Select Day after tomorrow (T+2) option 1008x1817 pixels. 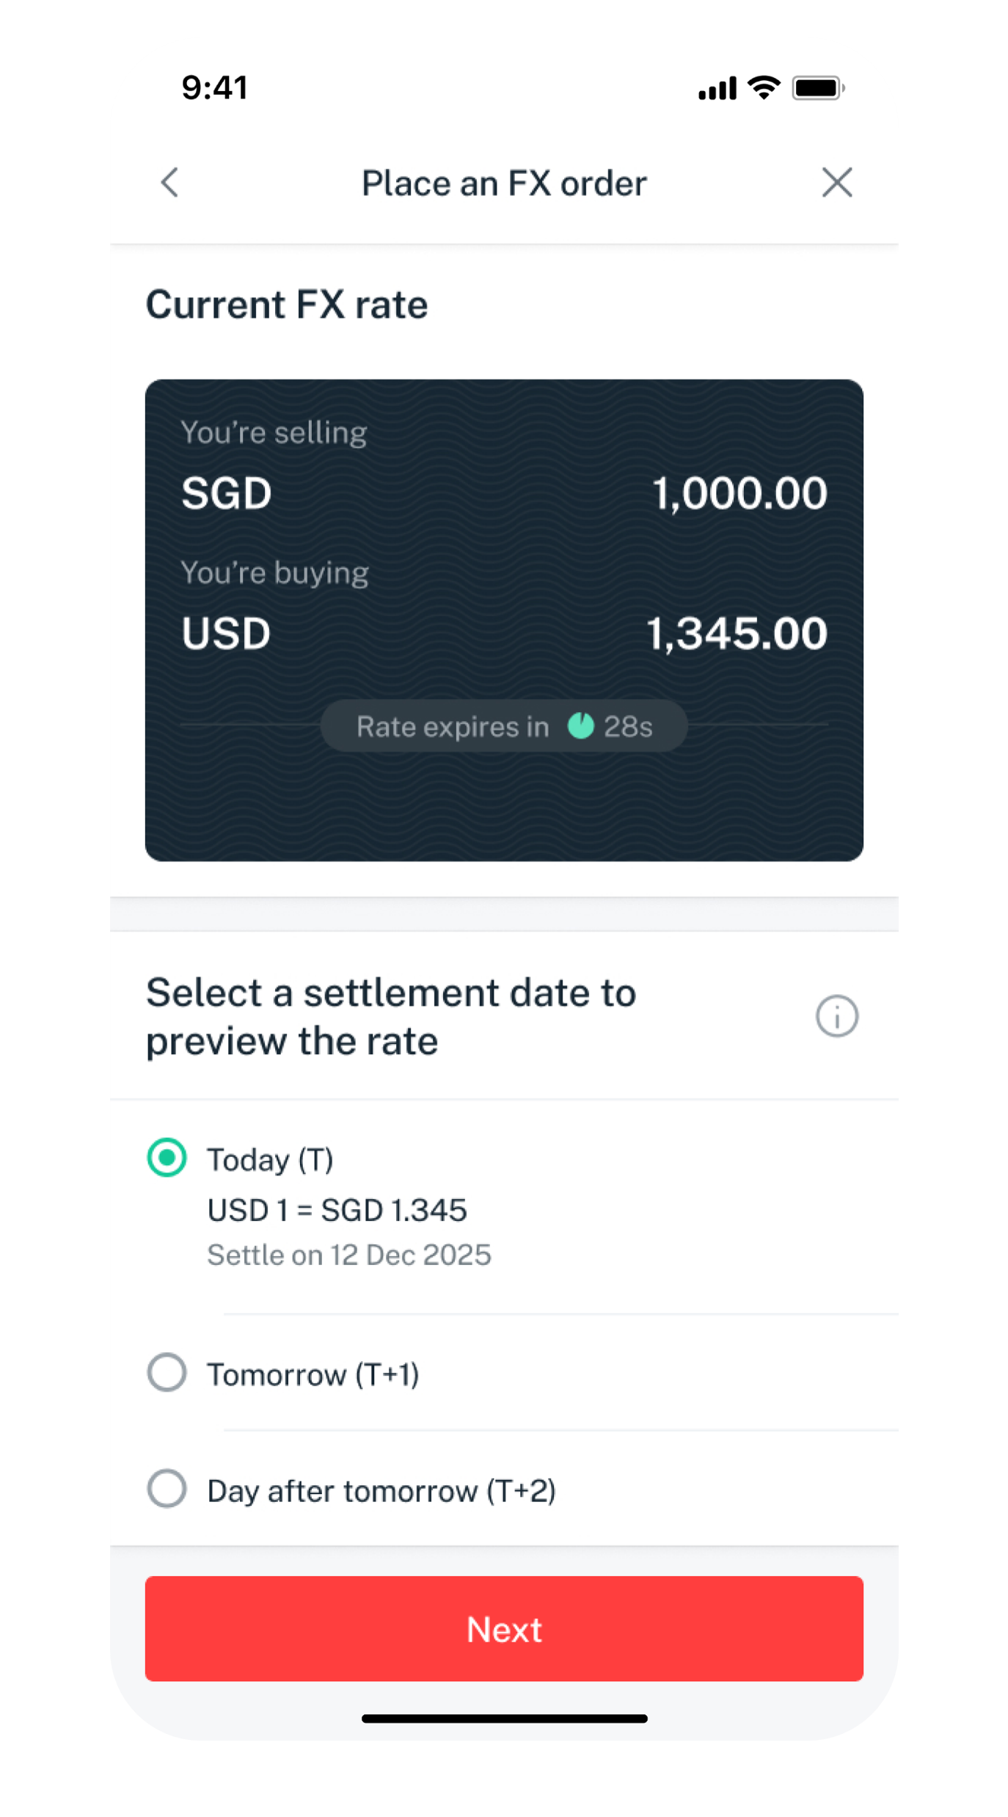tap(167, 1489)
